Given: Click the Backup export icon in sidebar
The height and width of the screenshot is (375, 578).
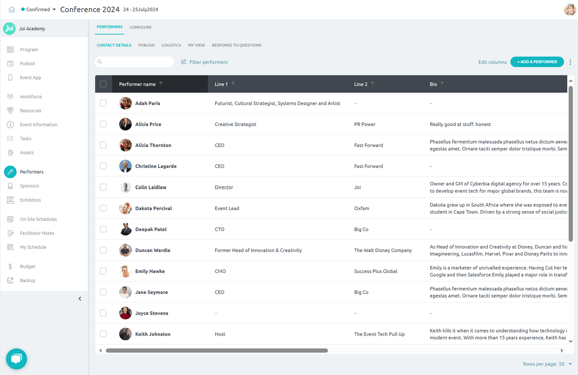Looking at the screenshot, I should tap(10, 280).
